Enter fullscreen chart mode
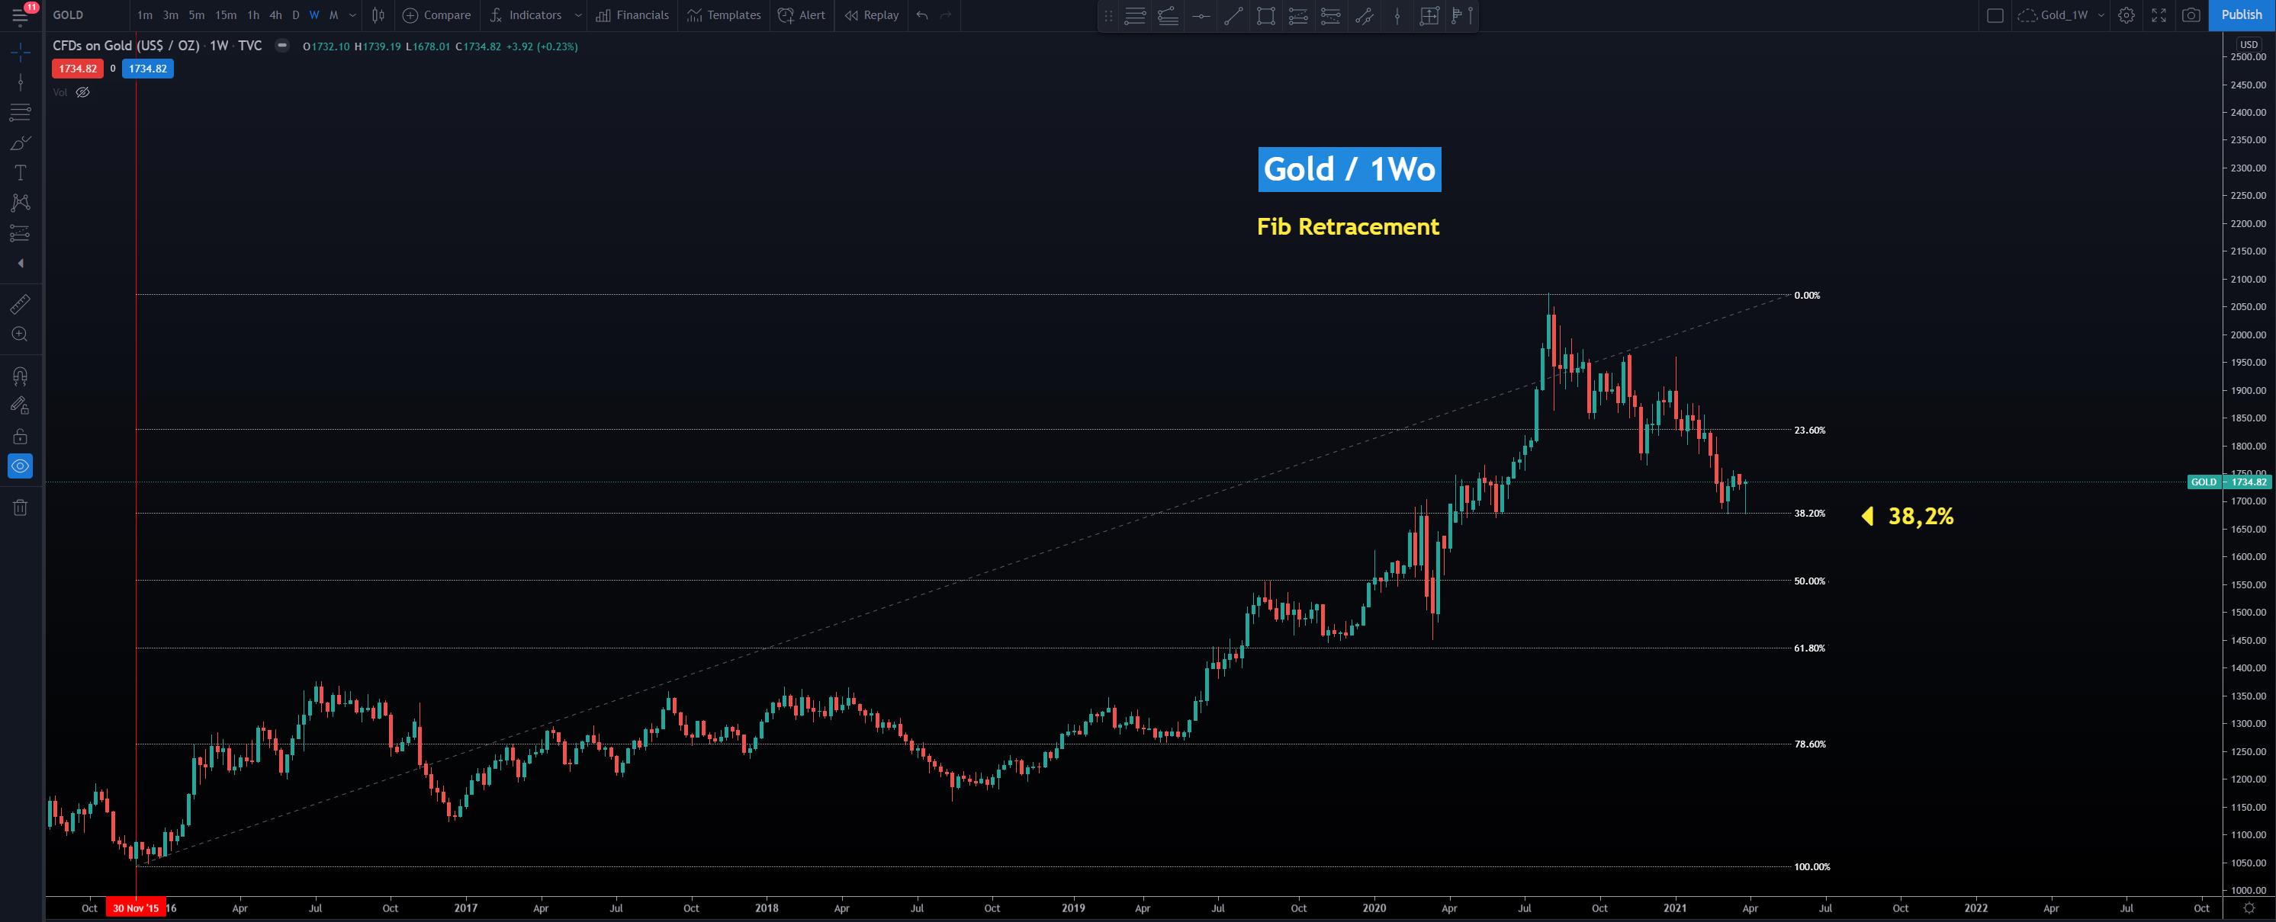Screen dimensions: 2276x922 pyautogui.click(x=2159, y=15)
